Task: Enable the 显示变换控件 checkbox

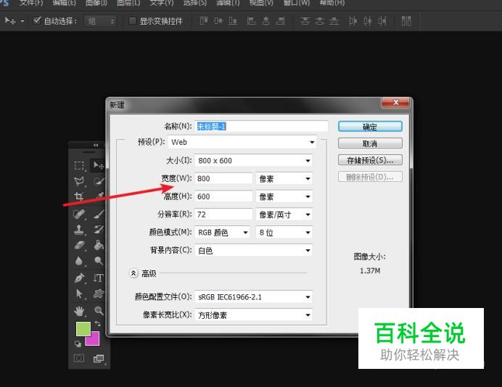Action: point(132,21)
